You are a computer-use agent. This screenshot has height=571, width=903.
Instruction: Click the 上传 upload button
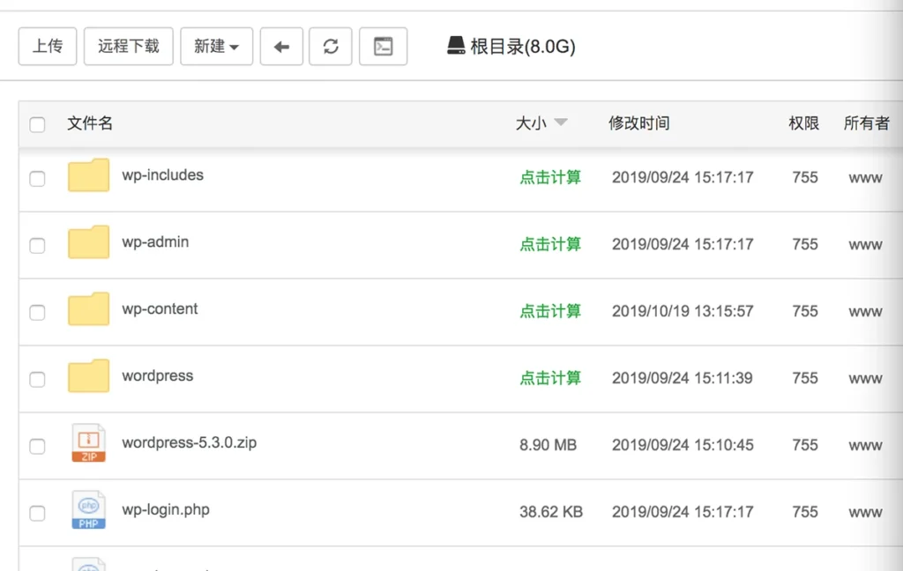(48, 47)
